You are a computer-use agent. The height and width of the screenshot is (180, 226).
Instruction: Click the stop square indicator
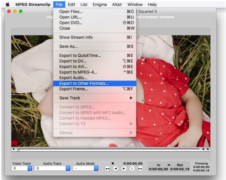tap(113, 163)
